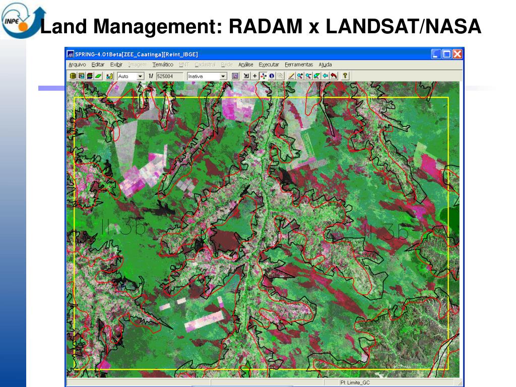516x387 pixels.
Task: Click the green plane icon
Action: pos(98,76)
